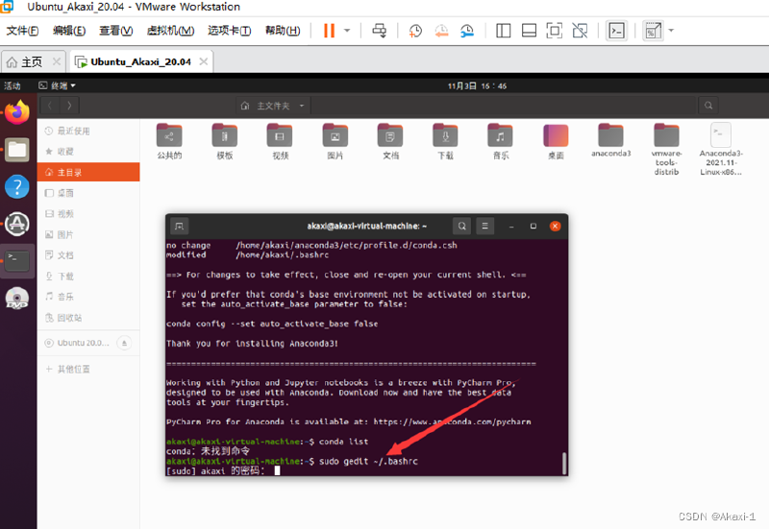Open Ubuntu Software from the dock
Image resolution: width=769 pixels, height=529 pixels.
(x=17, y=224)
